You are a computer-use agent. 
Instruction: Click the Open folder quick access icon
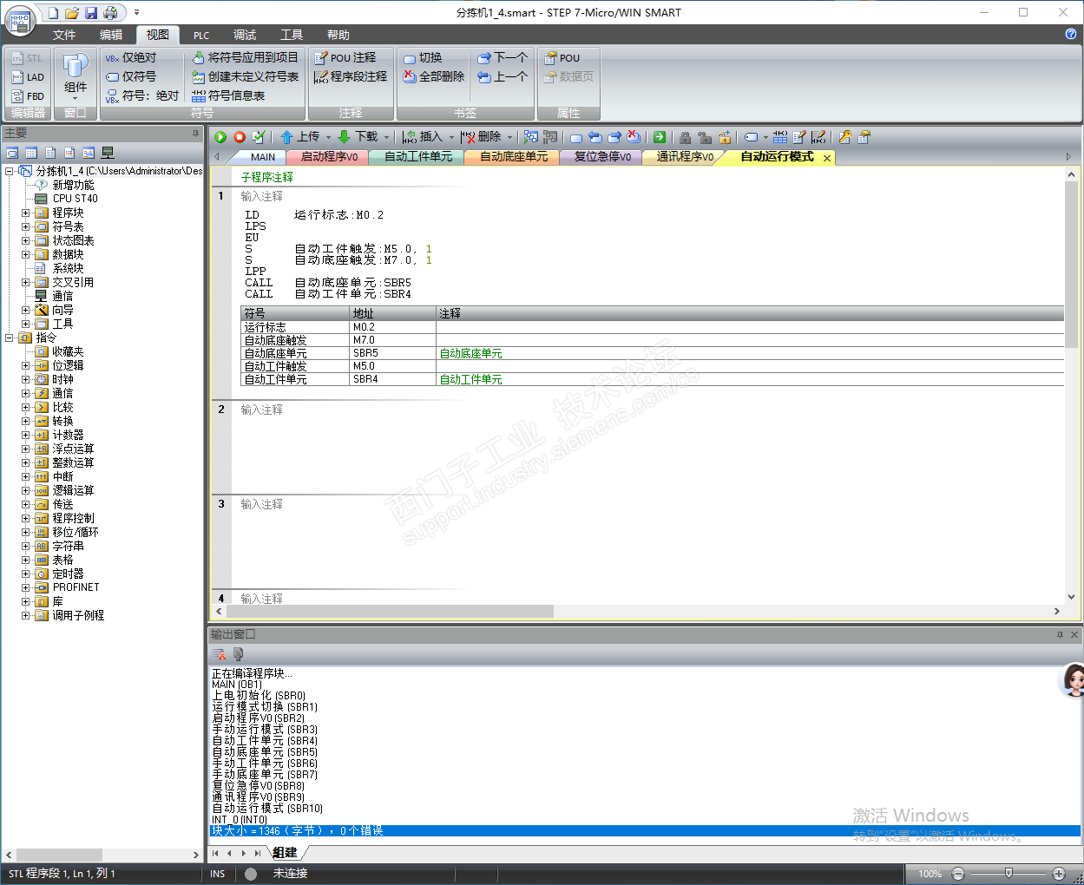pos(72,13)
